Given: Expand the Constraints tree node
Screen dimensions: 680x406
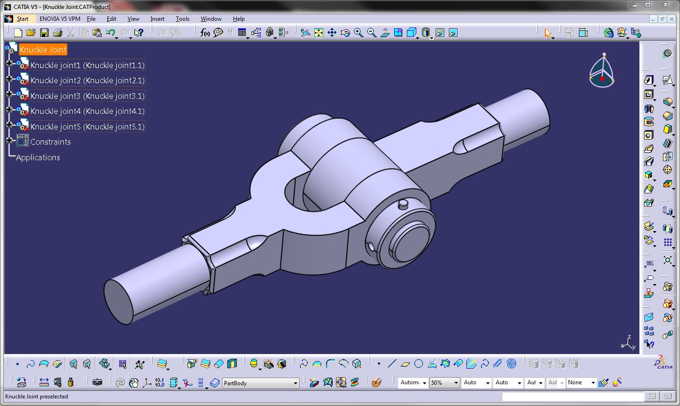Looking at the screenshot, I should tap(9, 140).
